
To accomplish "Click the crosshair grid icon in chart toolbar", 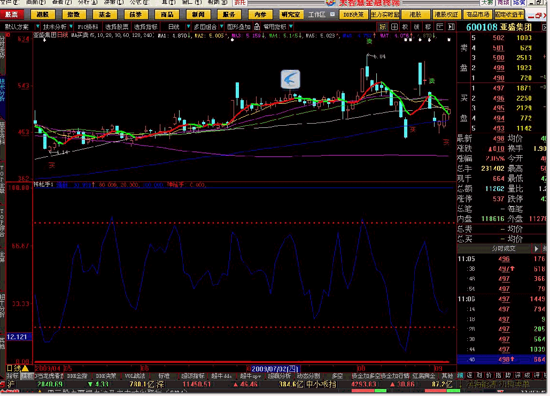I will click(394, 27).
